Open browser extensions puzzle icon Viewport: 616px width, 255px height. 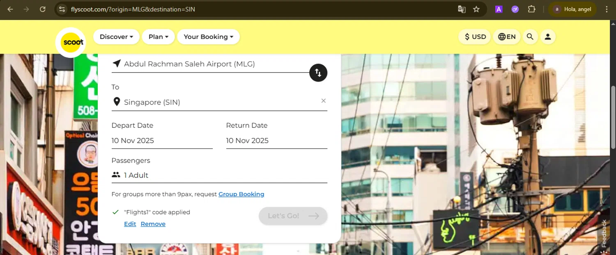pos(531,9)
